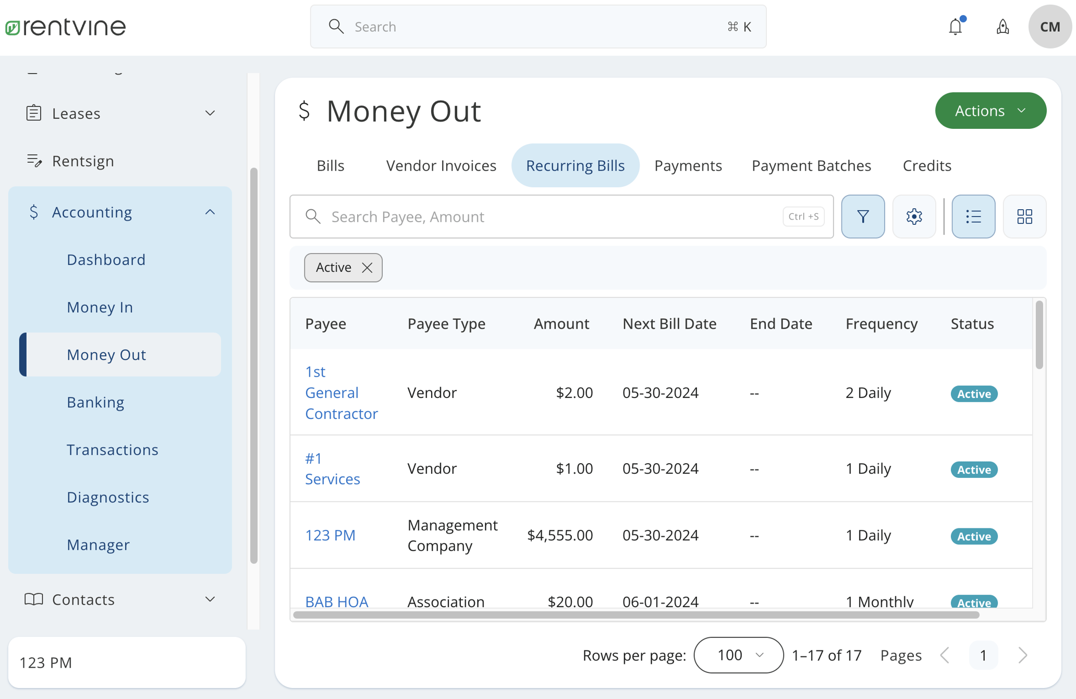The image size is (1076, 699).
Task: Open the CM profile avatar
Action: (x=1049, y=26)
